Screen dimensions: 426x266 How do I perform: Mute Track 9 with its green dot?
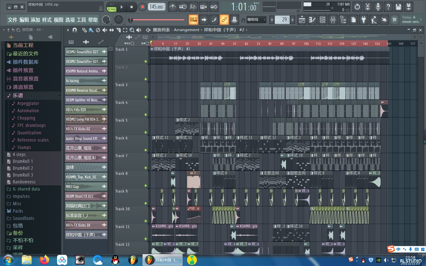point(146,203)
